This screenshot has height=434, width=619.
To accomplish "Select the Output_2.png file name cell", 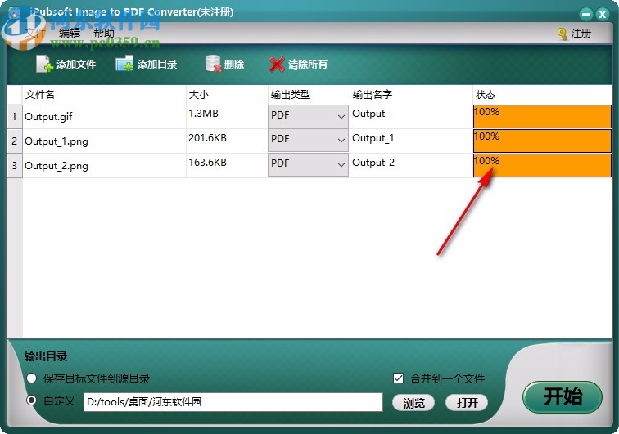I will [104, 166].
